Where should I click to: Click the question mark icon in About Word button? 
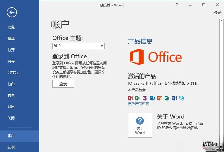point(140,121)
